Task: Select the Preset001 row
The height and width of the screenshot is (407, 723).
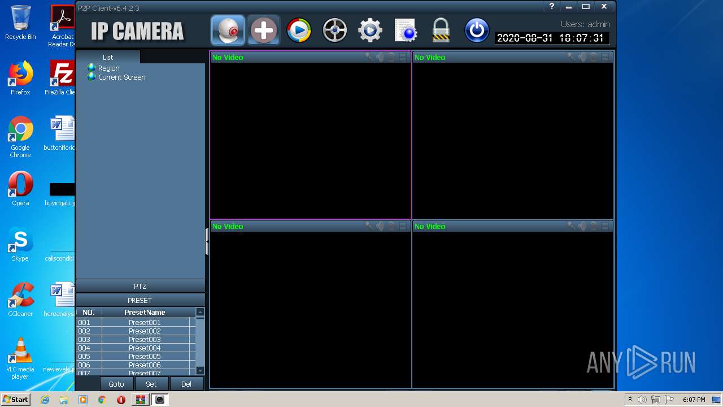Action: (x=136, y=322)
